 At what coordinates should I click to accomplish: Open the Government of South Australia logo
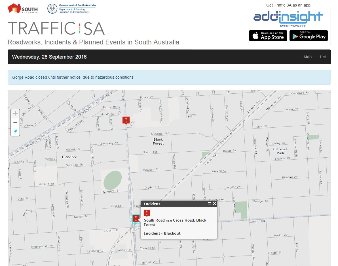71,8
